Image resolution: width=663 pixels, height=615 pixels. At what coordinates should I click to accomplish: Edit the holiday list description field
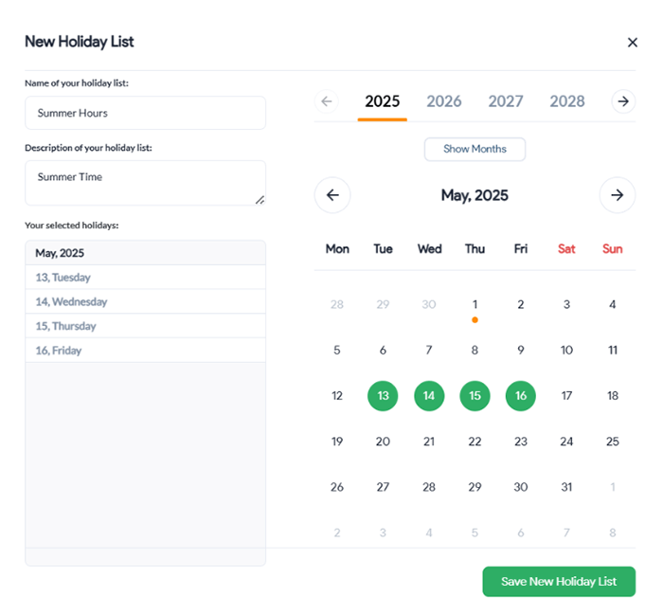click(x=146, y=183)
